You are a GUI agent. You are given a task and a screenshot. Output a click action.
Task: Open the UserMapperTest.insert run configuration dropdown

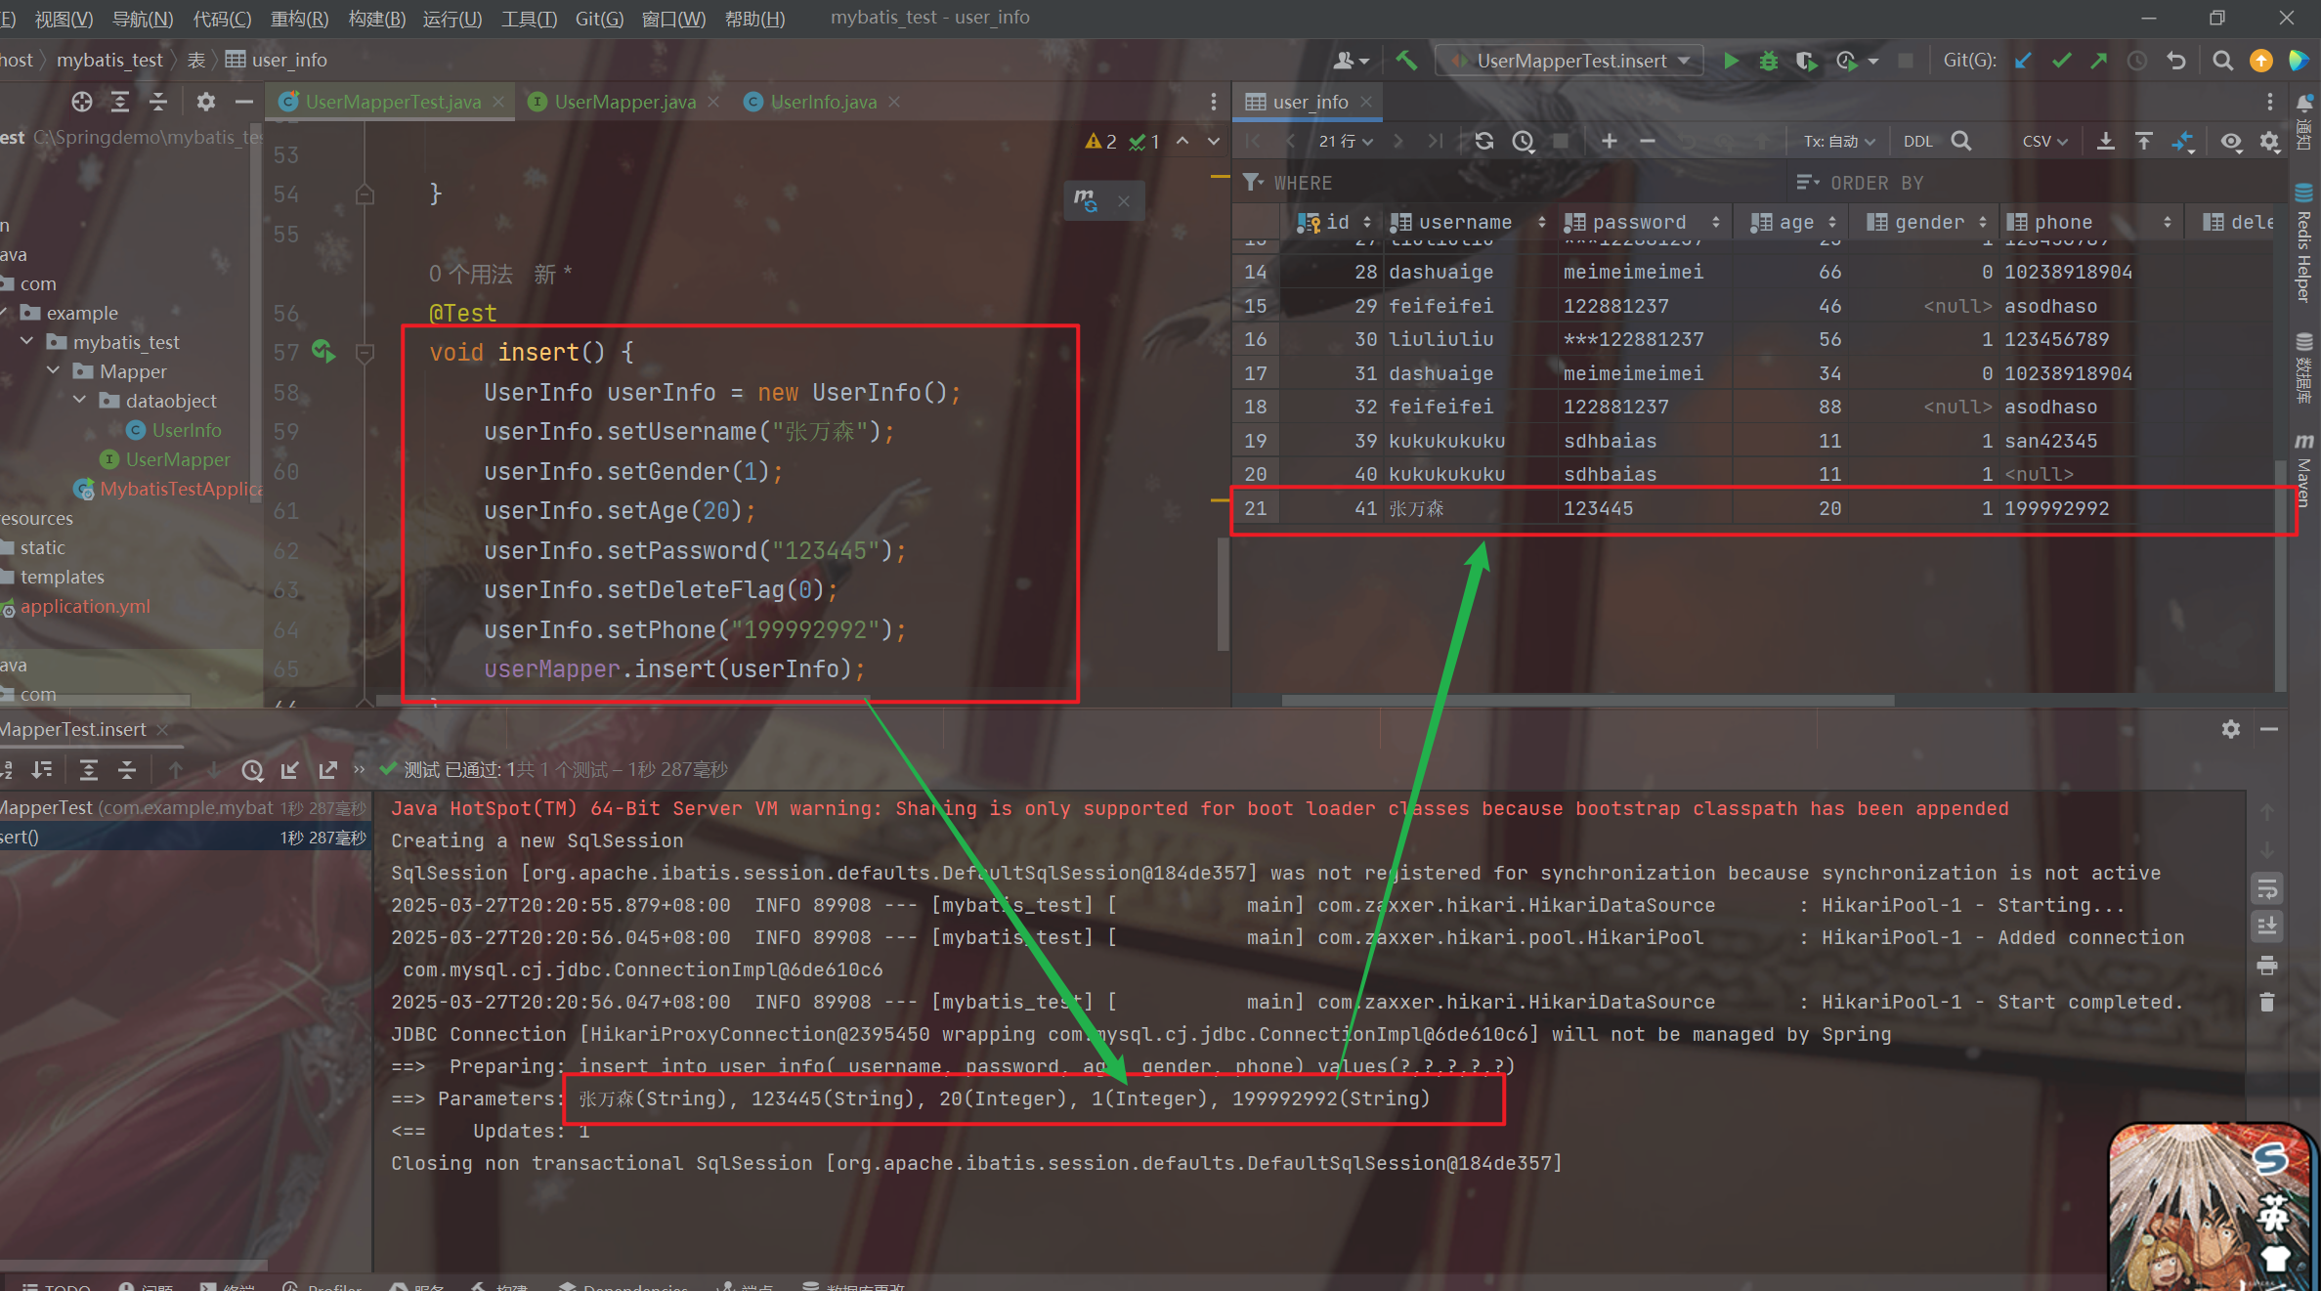pos(1571,61)
